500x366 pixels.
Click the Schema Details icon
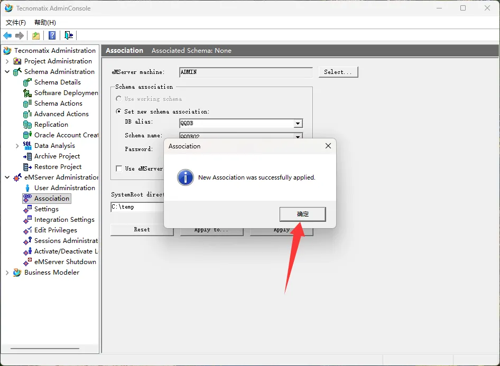[27, 82]
